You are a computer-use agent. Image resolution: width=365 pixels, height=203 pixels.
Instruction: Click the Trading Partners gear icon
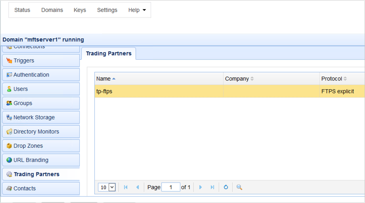tap(9, 174)
